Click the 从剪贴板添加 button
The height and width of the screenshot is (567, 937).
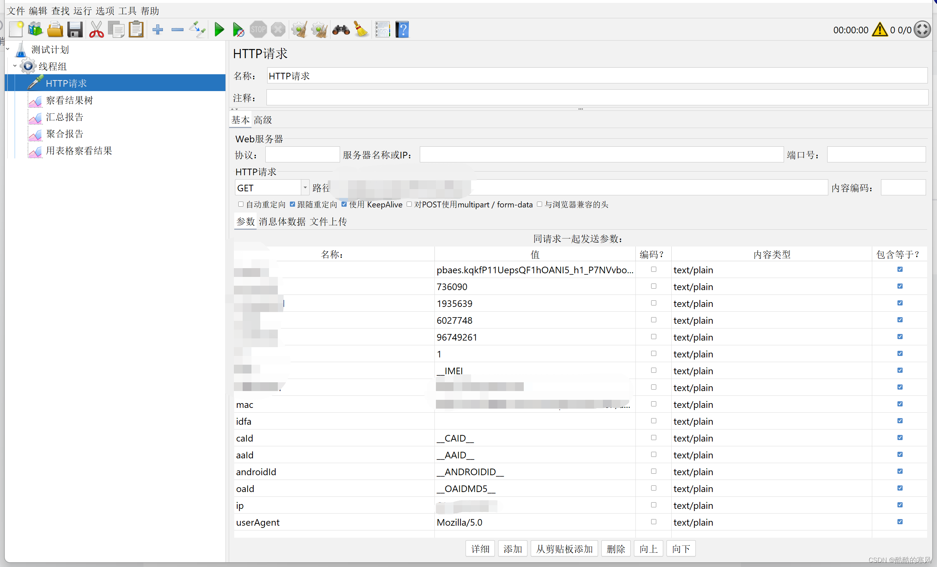click(564, 548)
